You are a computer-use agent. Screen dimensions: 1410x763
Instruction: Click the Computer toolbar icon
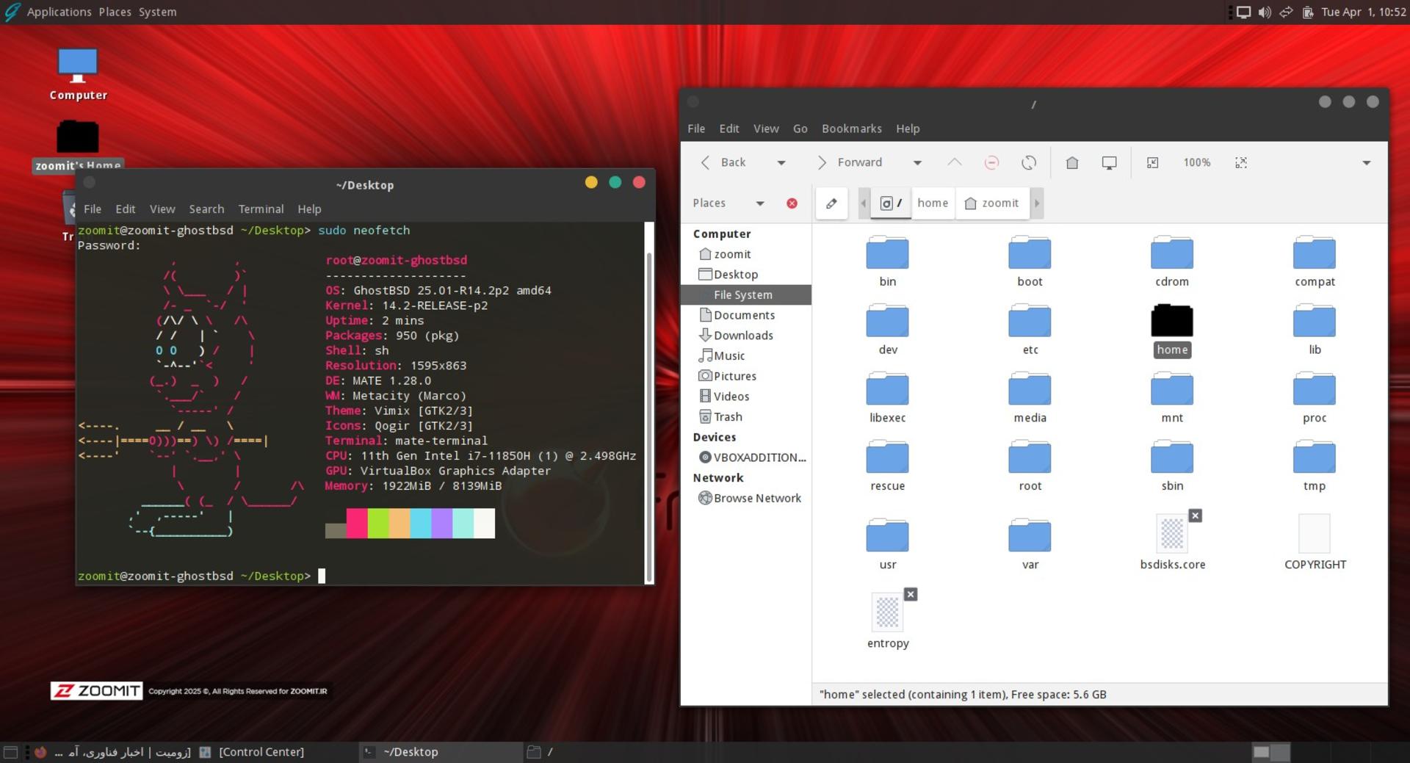coord(1110,163)
